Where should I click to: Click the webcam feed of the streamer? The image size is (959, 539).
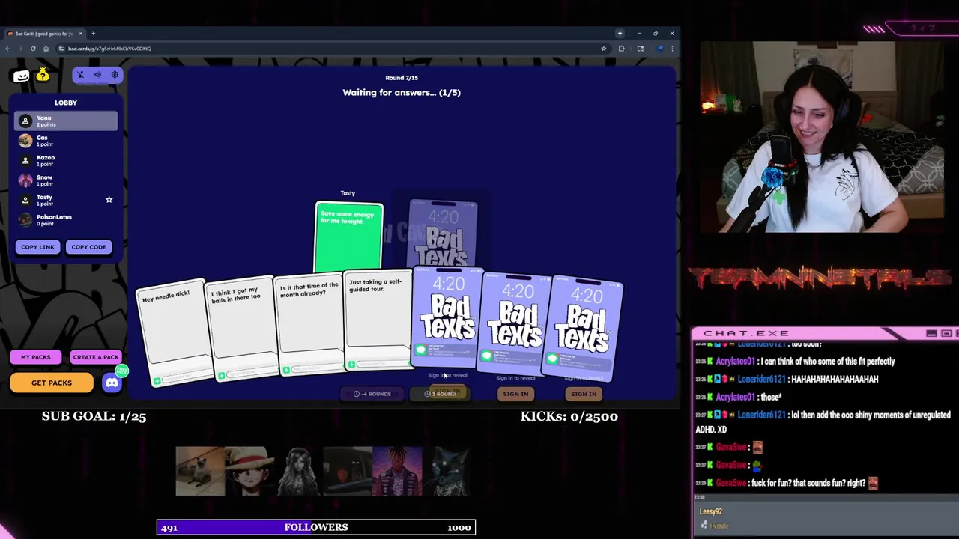point(823,137)
